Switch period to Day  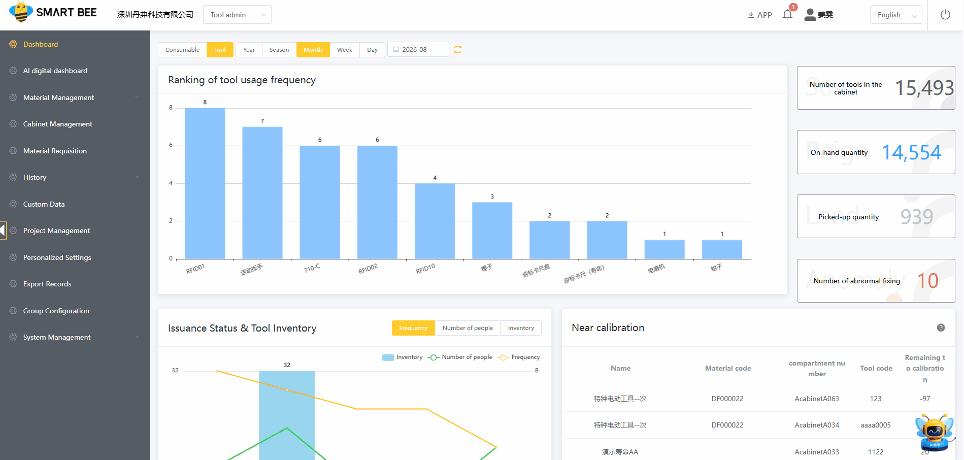[x=373, y=50]
